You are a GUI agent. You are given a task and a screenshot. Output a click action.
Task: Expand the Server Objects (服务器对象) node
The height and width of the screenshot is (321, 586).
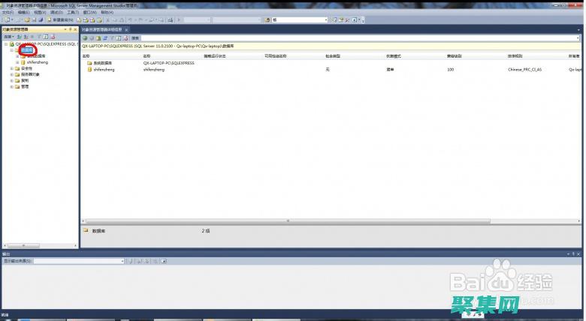pos(11,74)
